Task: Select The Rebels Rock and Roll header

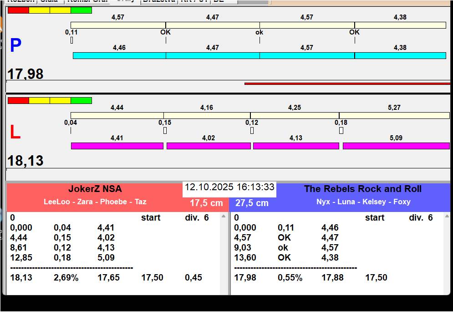Action: [363, 189]
